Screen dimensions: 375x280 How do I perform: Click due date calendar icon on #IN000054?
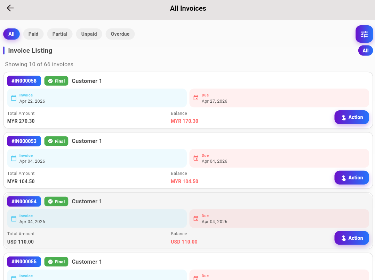196,219
